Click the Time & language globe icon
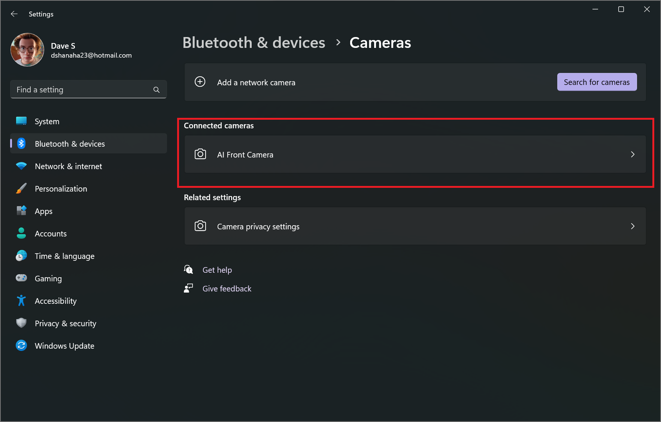This screenshot has width=661, height=422. pyautogui.click(x=21, y=256)
